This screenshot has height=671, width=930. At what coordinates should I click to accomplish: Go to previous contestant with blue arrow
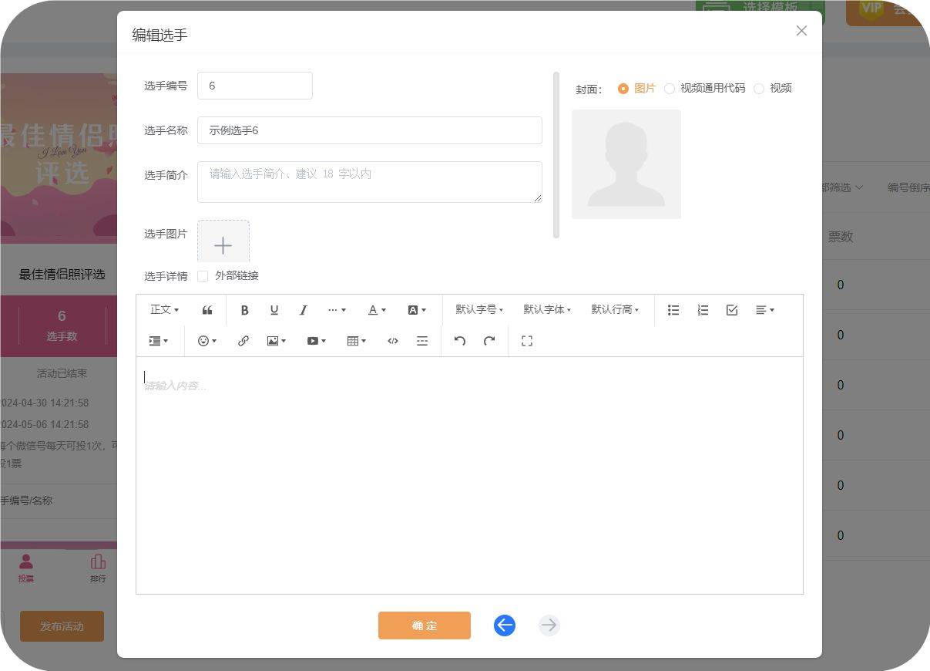pos(505,625)
